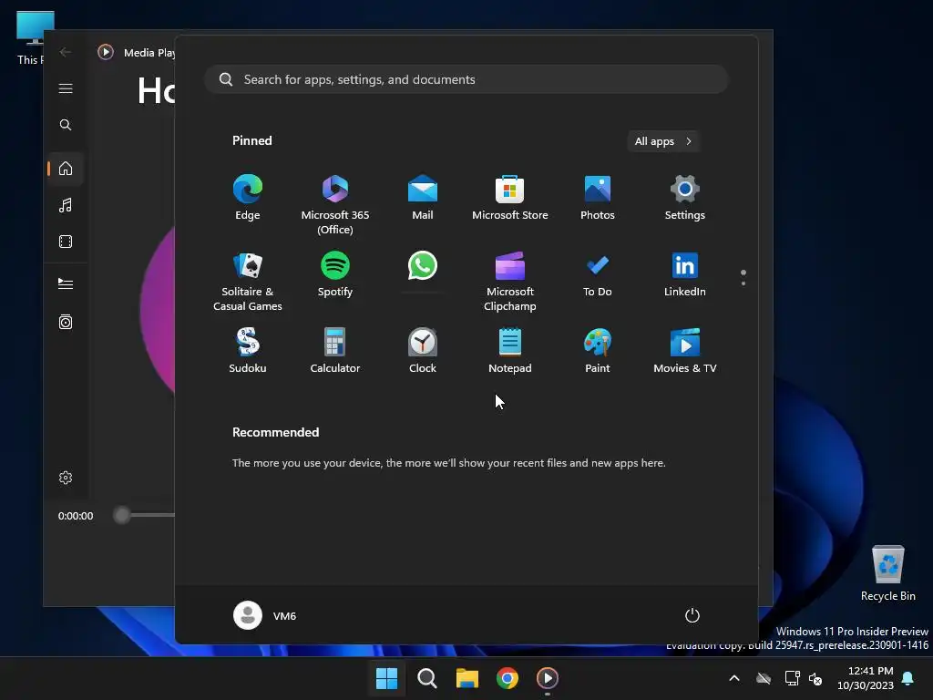Open the Paint app
Image resolution: width=933 pixels, height=700 pixels.
click(x=598, y=351)
